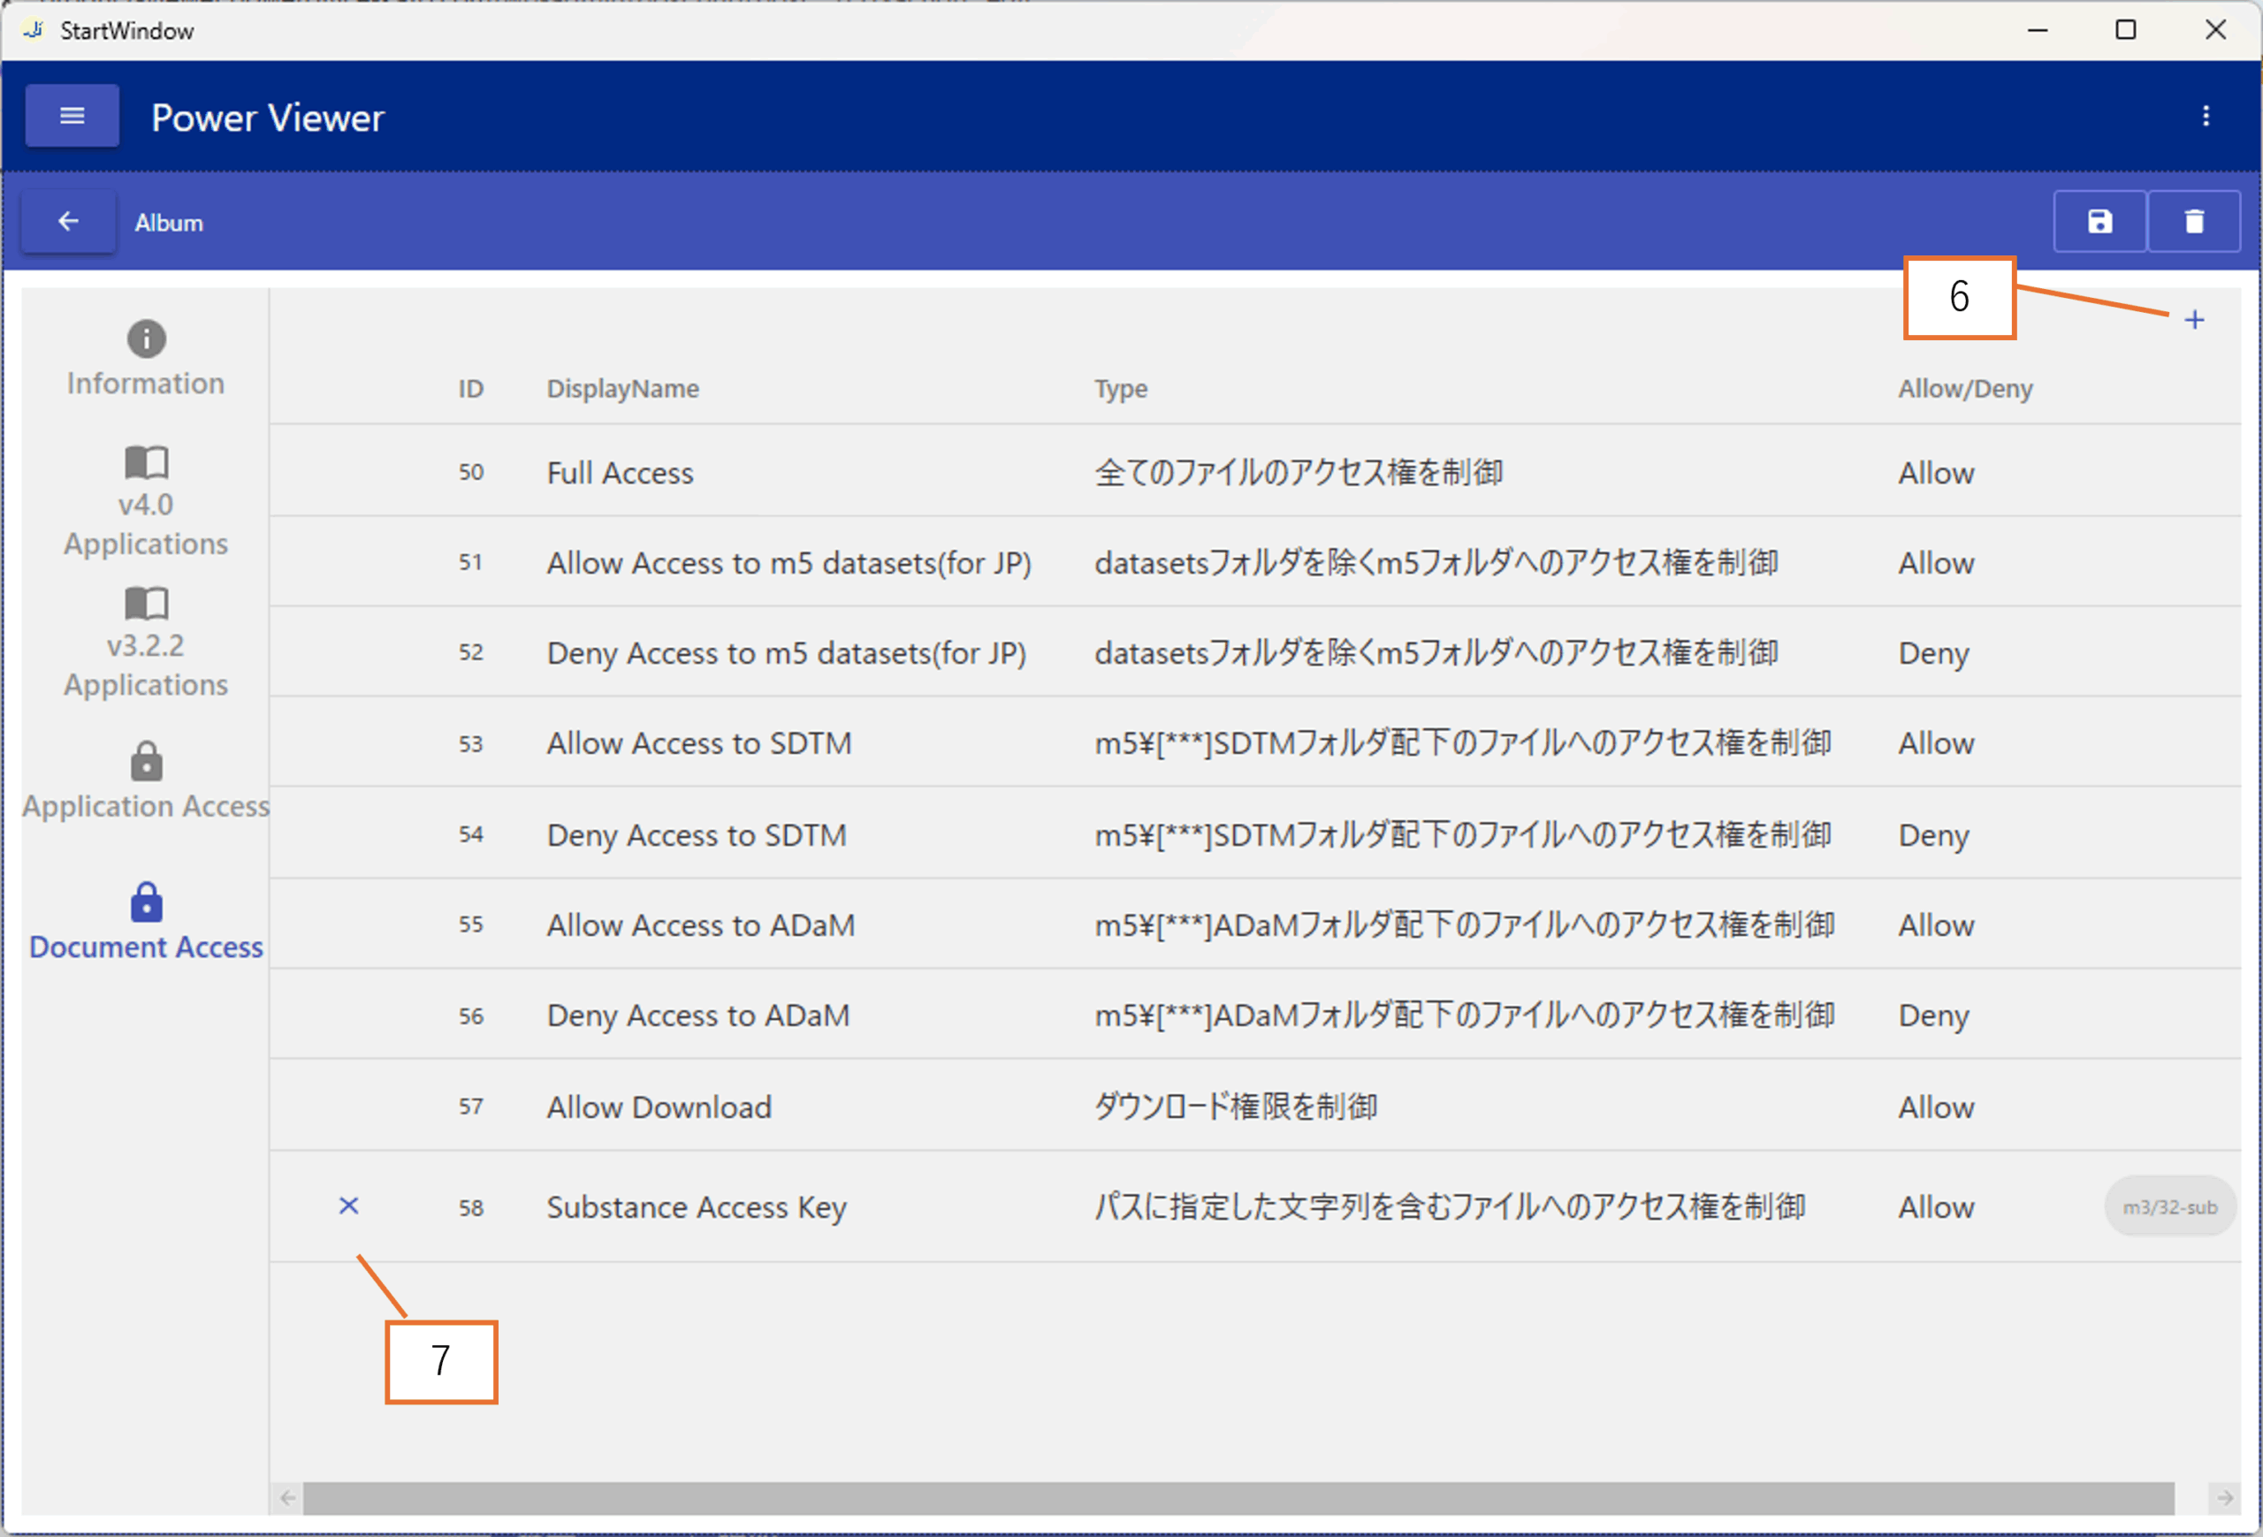Click the Deny Access to SDTM row
The image size is (2263, 1537).
click(x=697, y=835)
